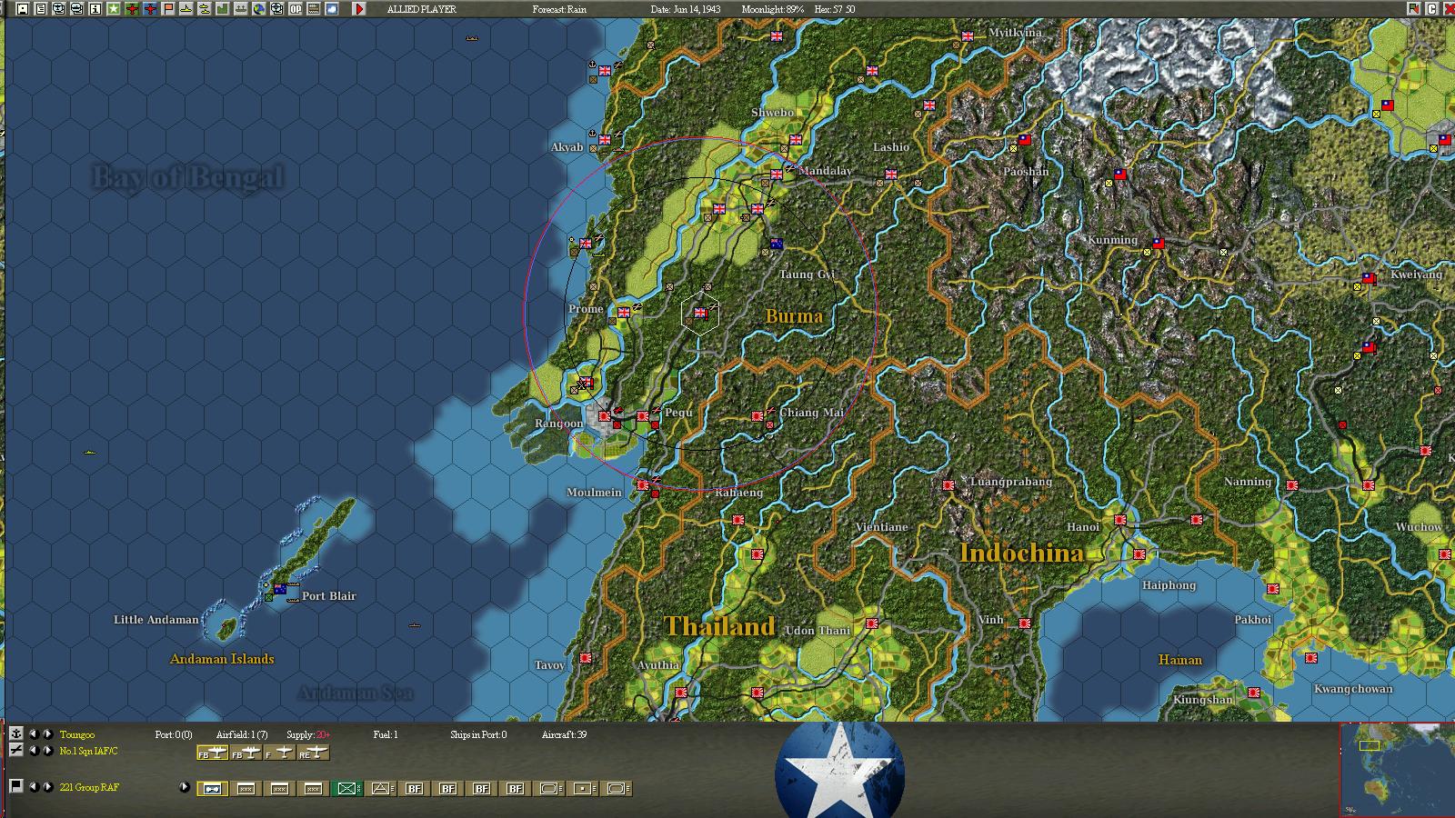Click the aircraft icon beside No.1 Sqn
Screen dimensions: 1455x818
15,750
